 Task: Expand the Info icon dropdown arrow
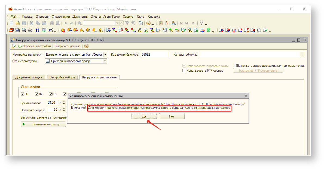click(153, 24)
